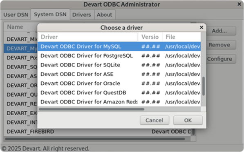Screen dimensions: 244x152
Task: Select the DEVART_INT data source row
Action: point(21,122)
